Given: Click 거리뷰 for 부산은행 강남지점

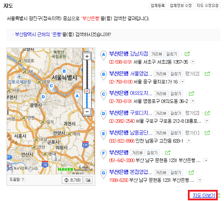Looking at the screenshot, I should click(157, 54).
